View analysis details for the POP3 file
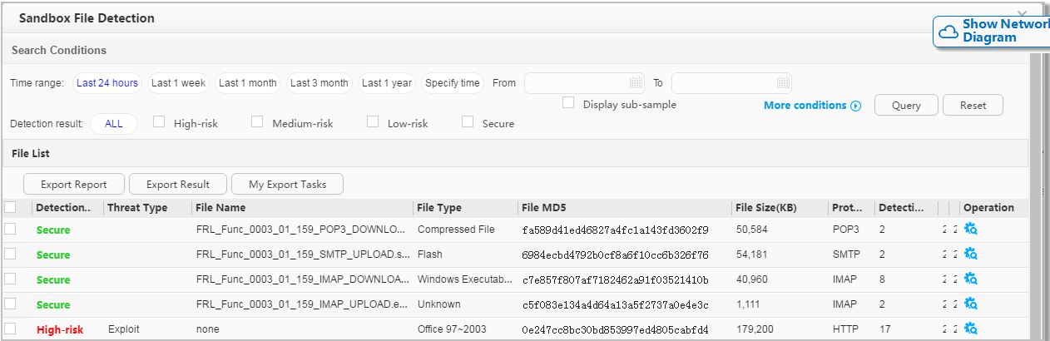Image resolution: width=1050 pixels, height=341 pixels. pyautogui.click(x=970, y=230)
